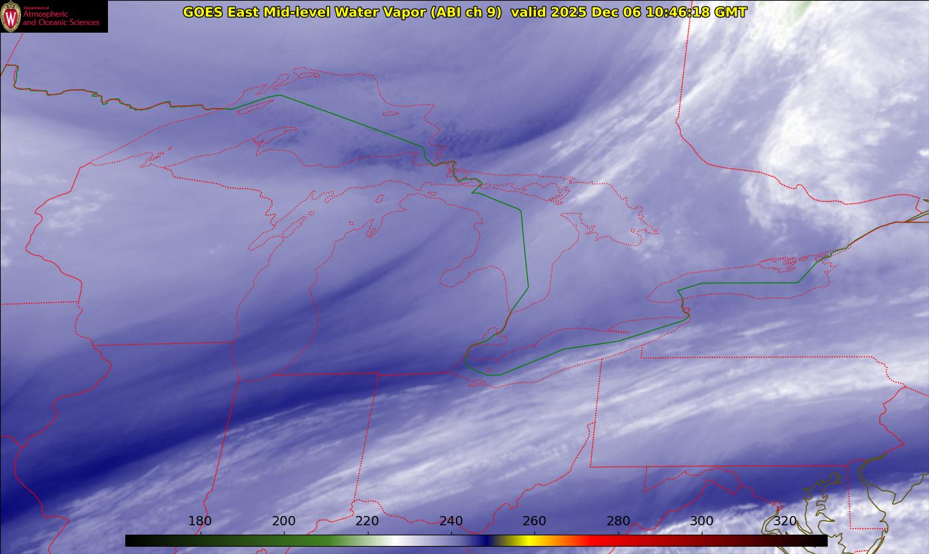Click the 300 label on the color scale

click(x=702, y=521)
